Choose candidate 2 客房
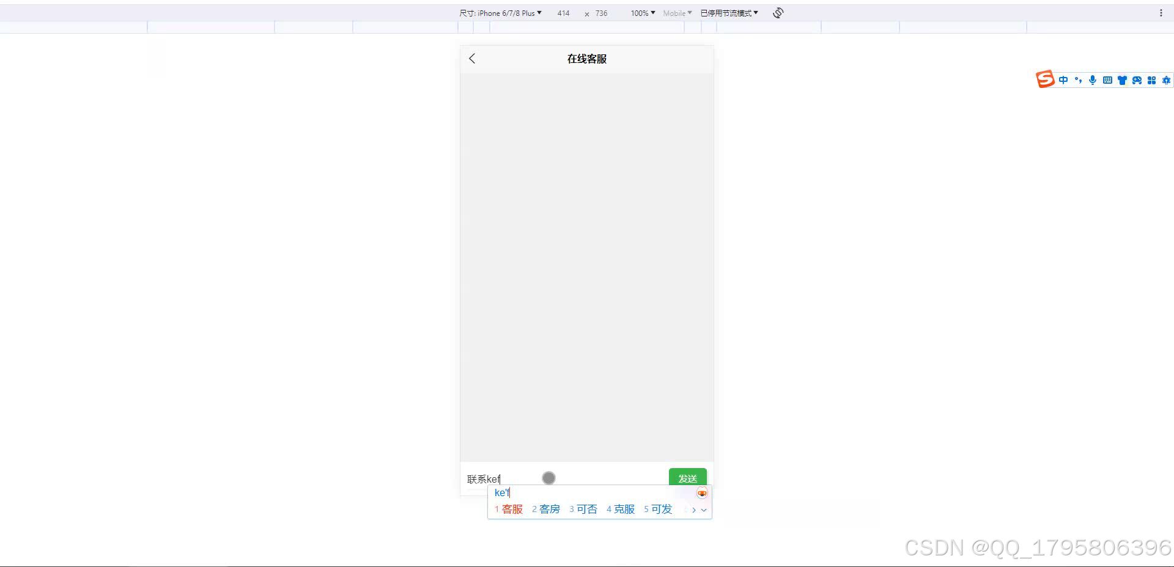Viewport: 1174px width, 567px height. [x=546, y=510]
